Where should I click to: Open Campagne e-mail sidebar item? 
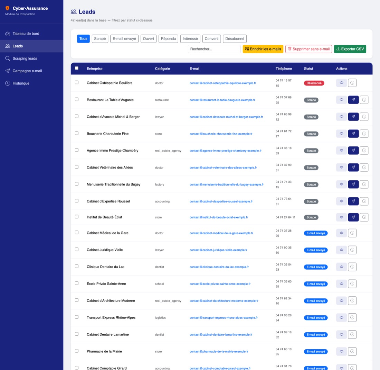coord(31,71)
